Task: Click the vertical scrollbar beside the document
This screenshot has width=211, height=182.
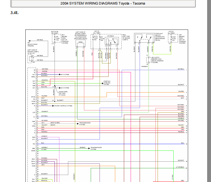Action: [209, 91]
